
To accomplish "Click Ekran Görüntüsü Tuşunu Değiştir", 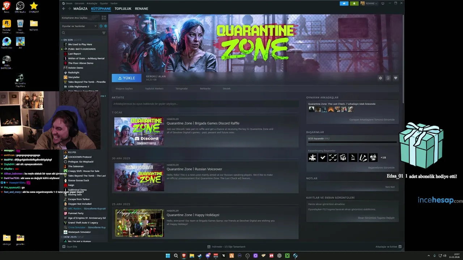I will tap(376, 218).
